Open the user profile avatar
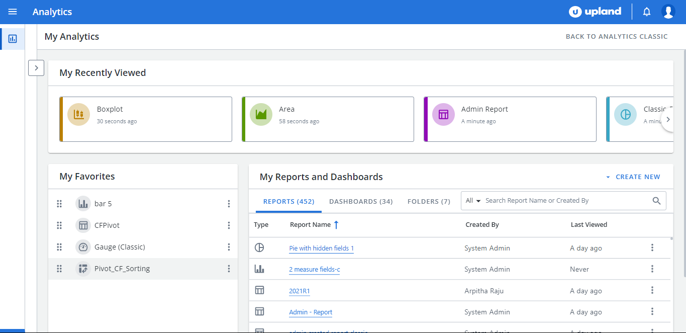The width and height of the screenshot is (686, 333). (668, 12)
